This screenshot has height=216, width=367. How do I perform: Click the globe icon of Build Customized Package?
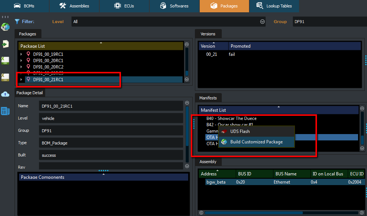click(224, 142)
